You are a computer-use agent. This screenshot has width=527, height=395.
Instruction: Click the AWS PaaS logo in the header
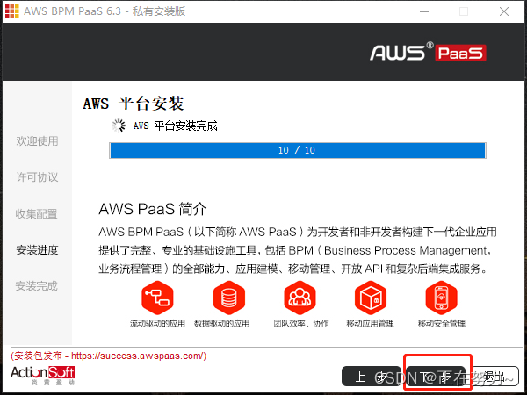point(428,53)
